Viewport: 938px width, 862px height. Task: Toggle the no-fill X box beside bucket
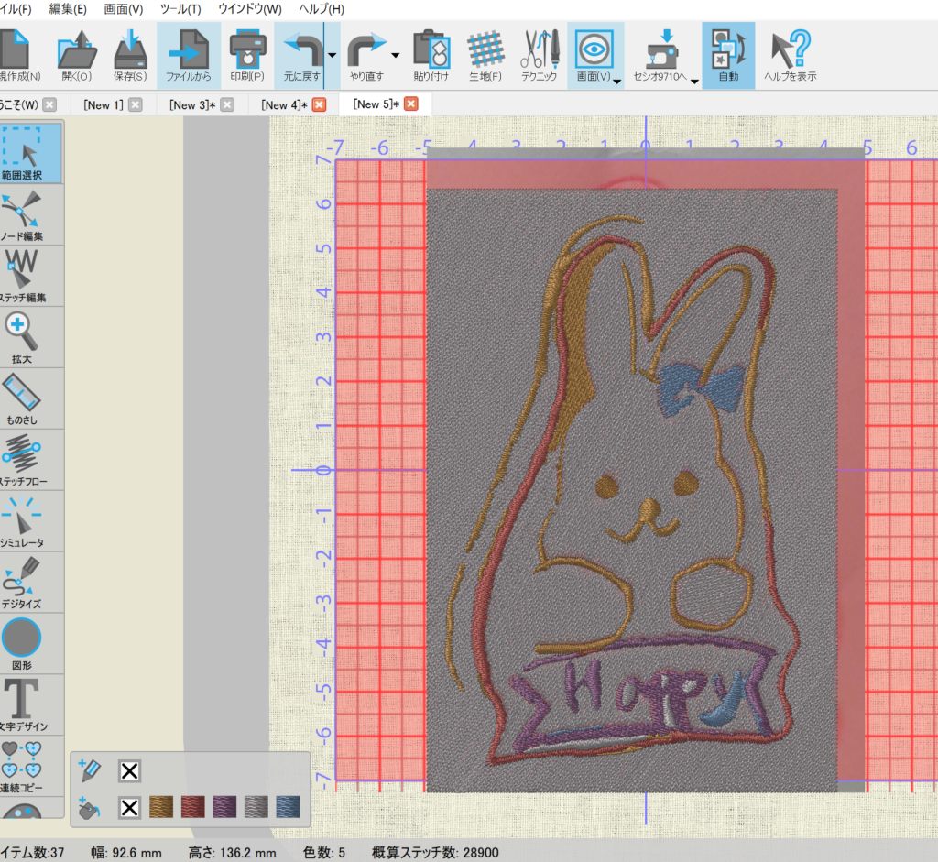130,807
